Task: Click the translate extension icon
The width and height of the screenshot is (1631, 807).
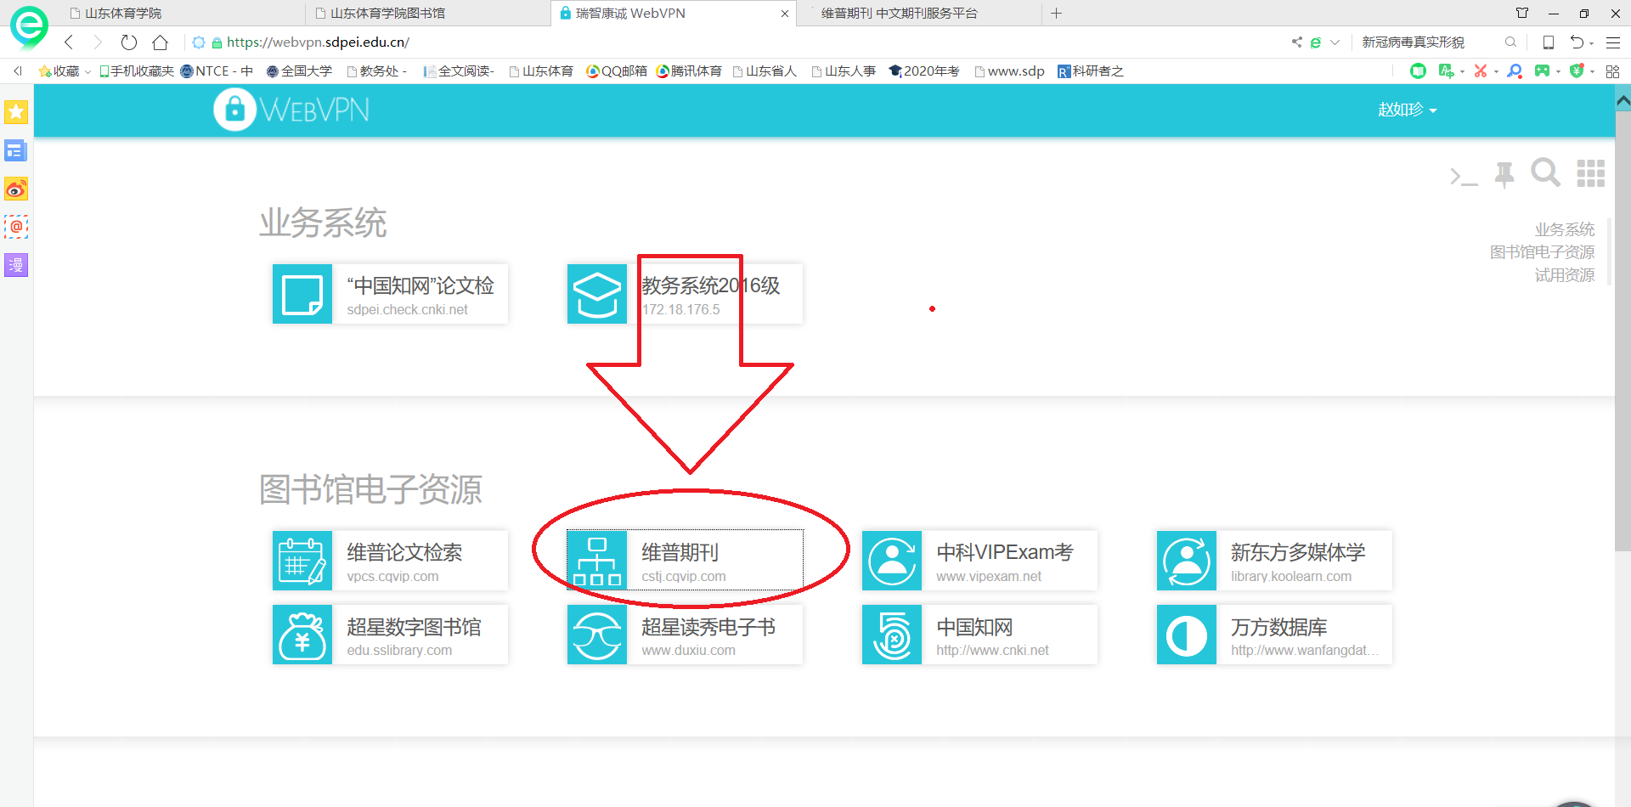Action: pos(1446,71)
